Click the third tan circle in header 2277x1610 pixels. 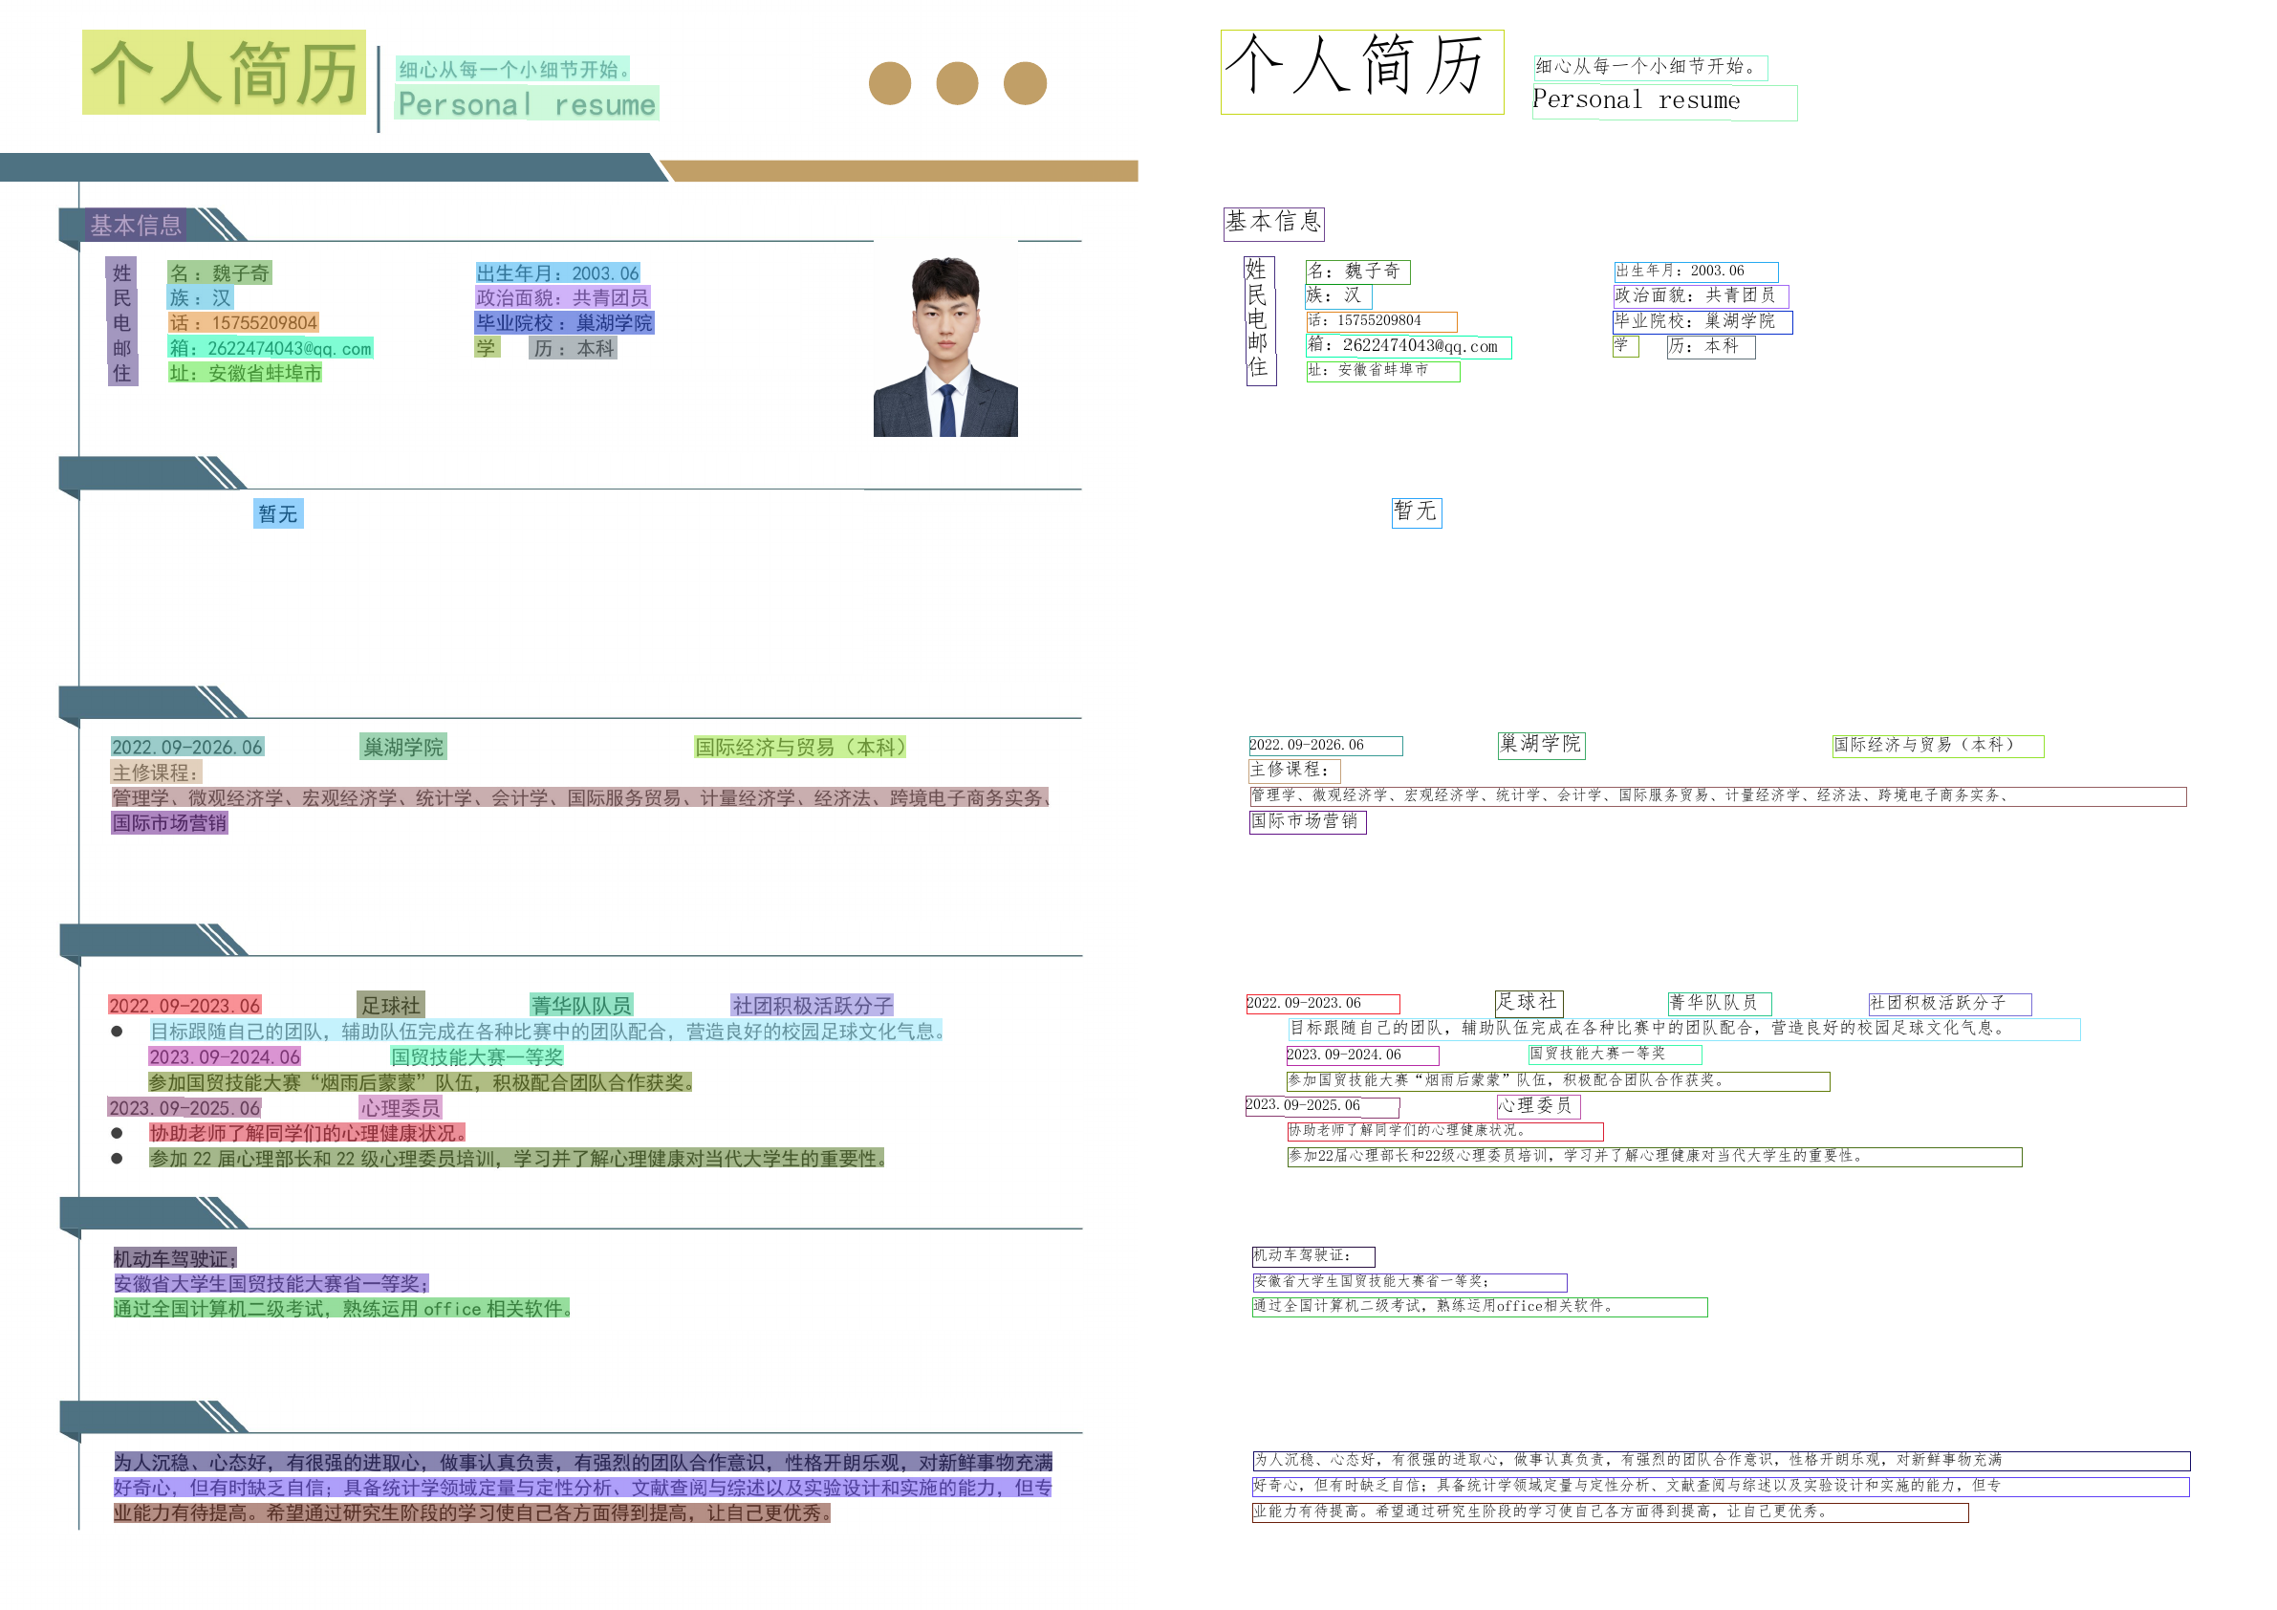(1025, 83)
